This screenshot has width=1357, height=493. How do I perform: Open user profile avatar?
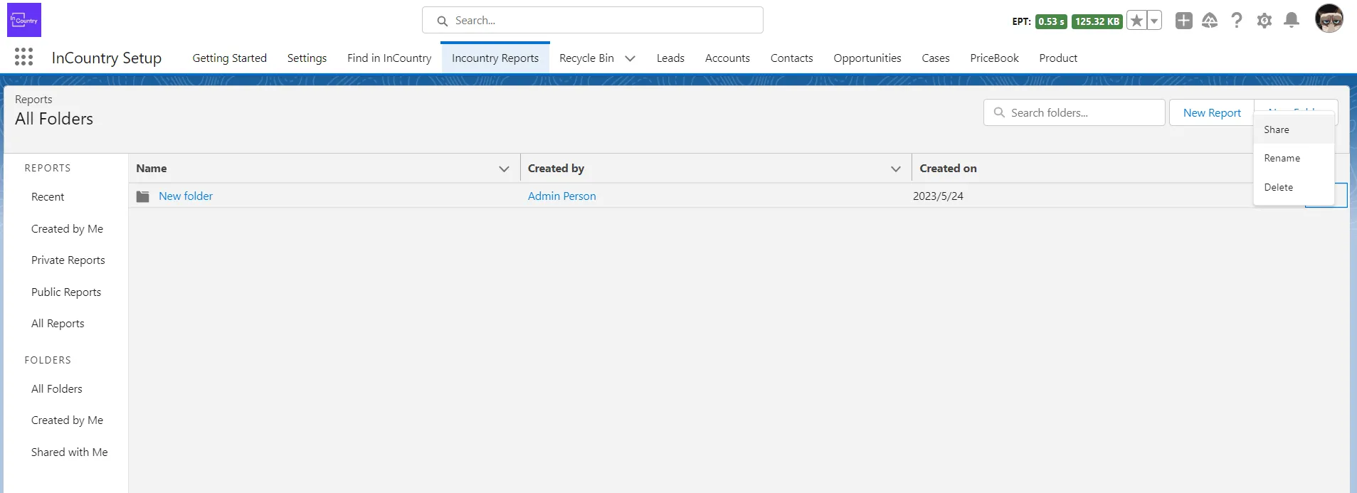pyautogui.click(x=1328, y=18)
